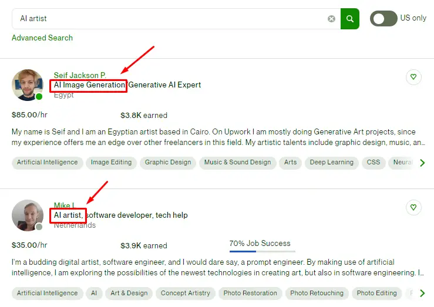Open Mike L. profile name link
Screen dimensions: 434x307
(64, 205)
